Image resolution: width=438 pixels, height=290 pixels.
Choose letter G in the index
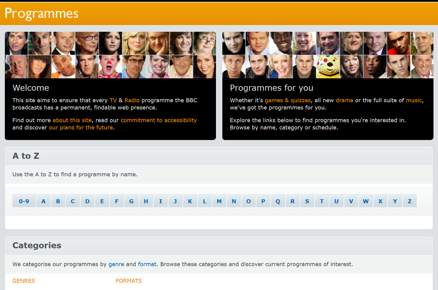click(x=131, y=201)
